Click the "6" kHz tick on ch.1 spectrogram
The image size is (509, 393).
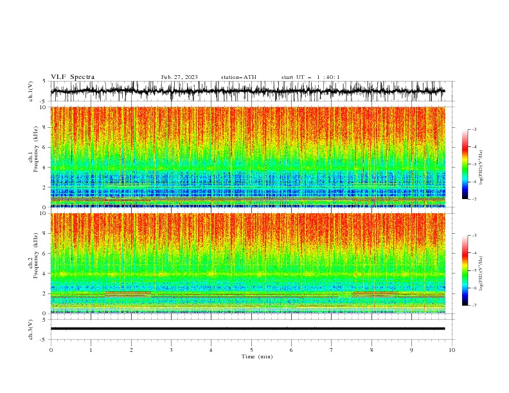(x=45, y=147)
